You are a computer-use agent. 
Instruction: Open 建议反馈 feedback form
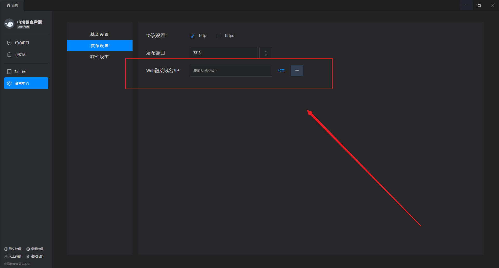pyautogui.click(x=35, y=256)
